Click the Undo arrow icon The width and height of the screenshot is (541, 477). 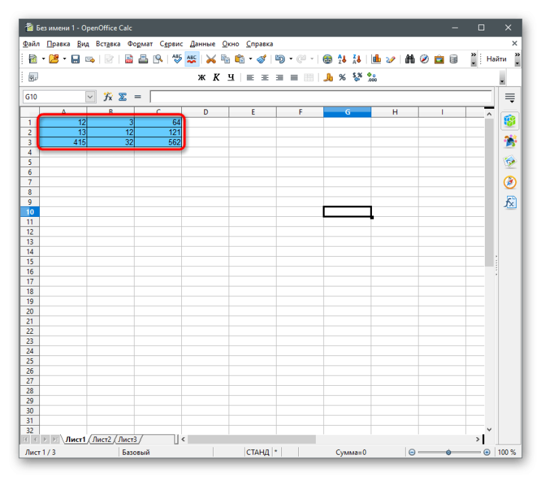coord(280,59)
